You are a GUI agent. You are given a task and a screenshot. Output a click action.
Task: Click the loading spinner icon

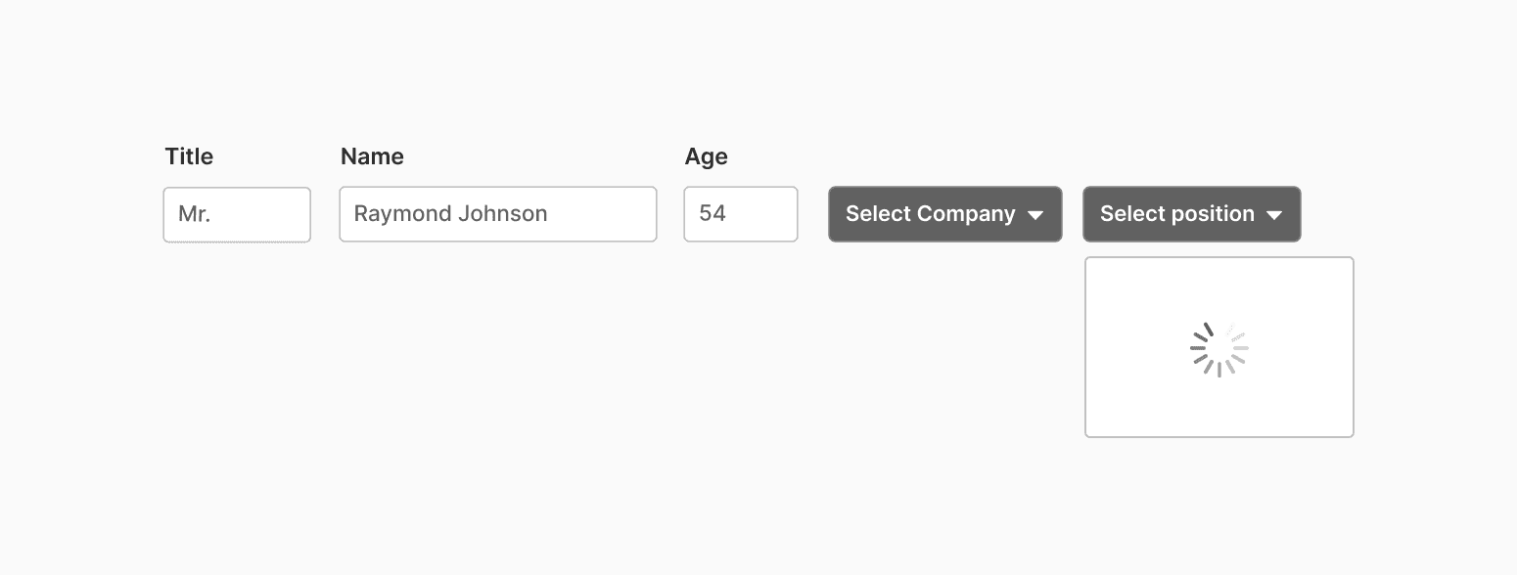pyautogui.click(x=1219, y=348)
